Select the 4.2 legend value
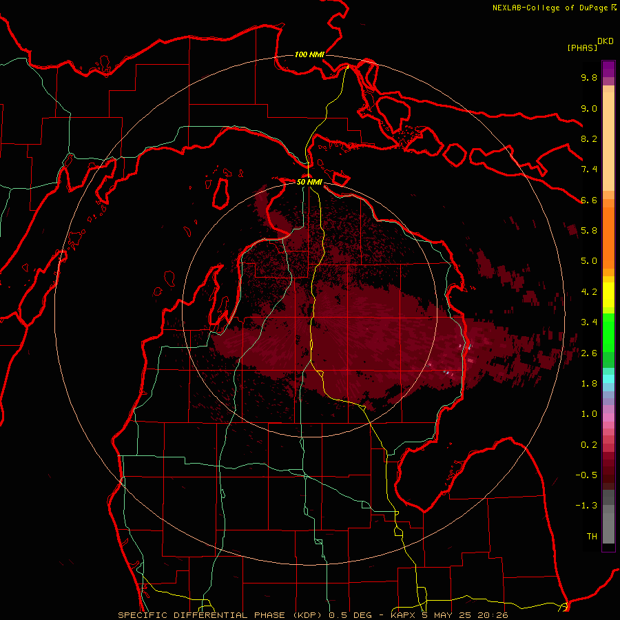The height and width of the screenshot is (620, 620). (x=589, y=292)
